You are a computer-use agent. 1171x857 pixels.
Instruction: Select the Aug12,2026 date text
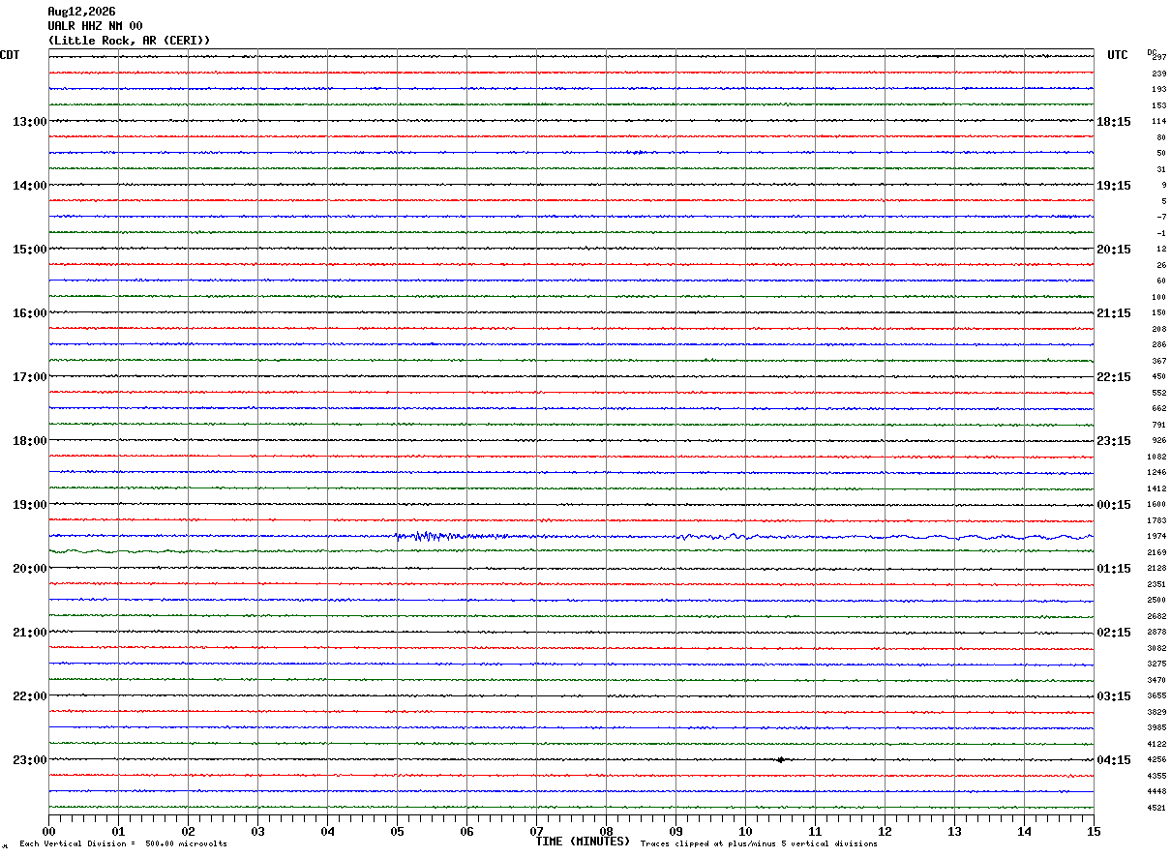coord(81,12)
